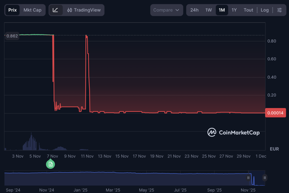Switch chart to Mkt Cap view
Image resolution: width=289 pixels, height=193 pixels.
32,10
